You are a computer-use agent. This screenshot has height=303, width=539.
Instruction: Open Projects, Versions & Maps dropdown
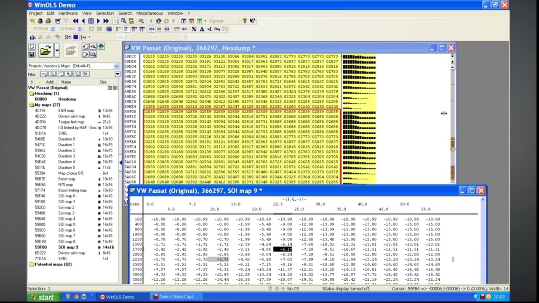click(x=116, y=66)
